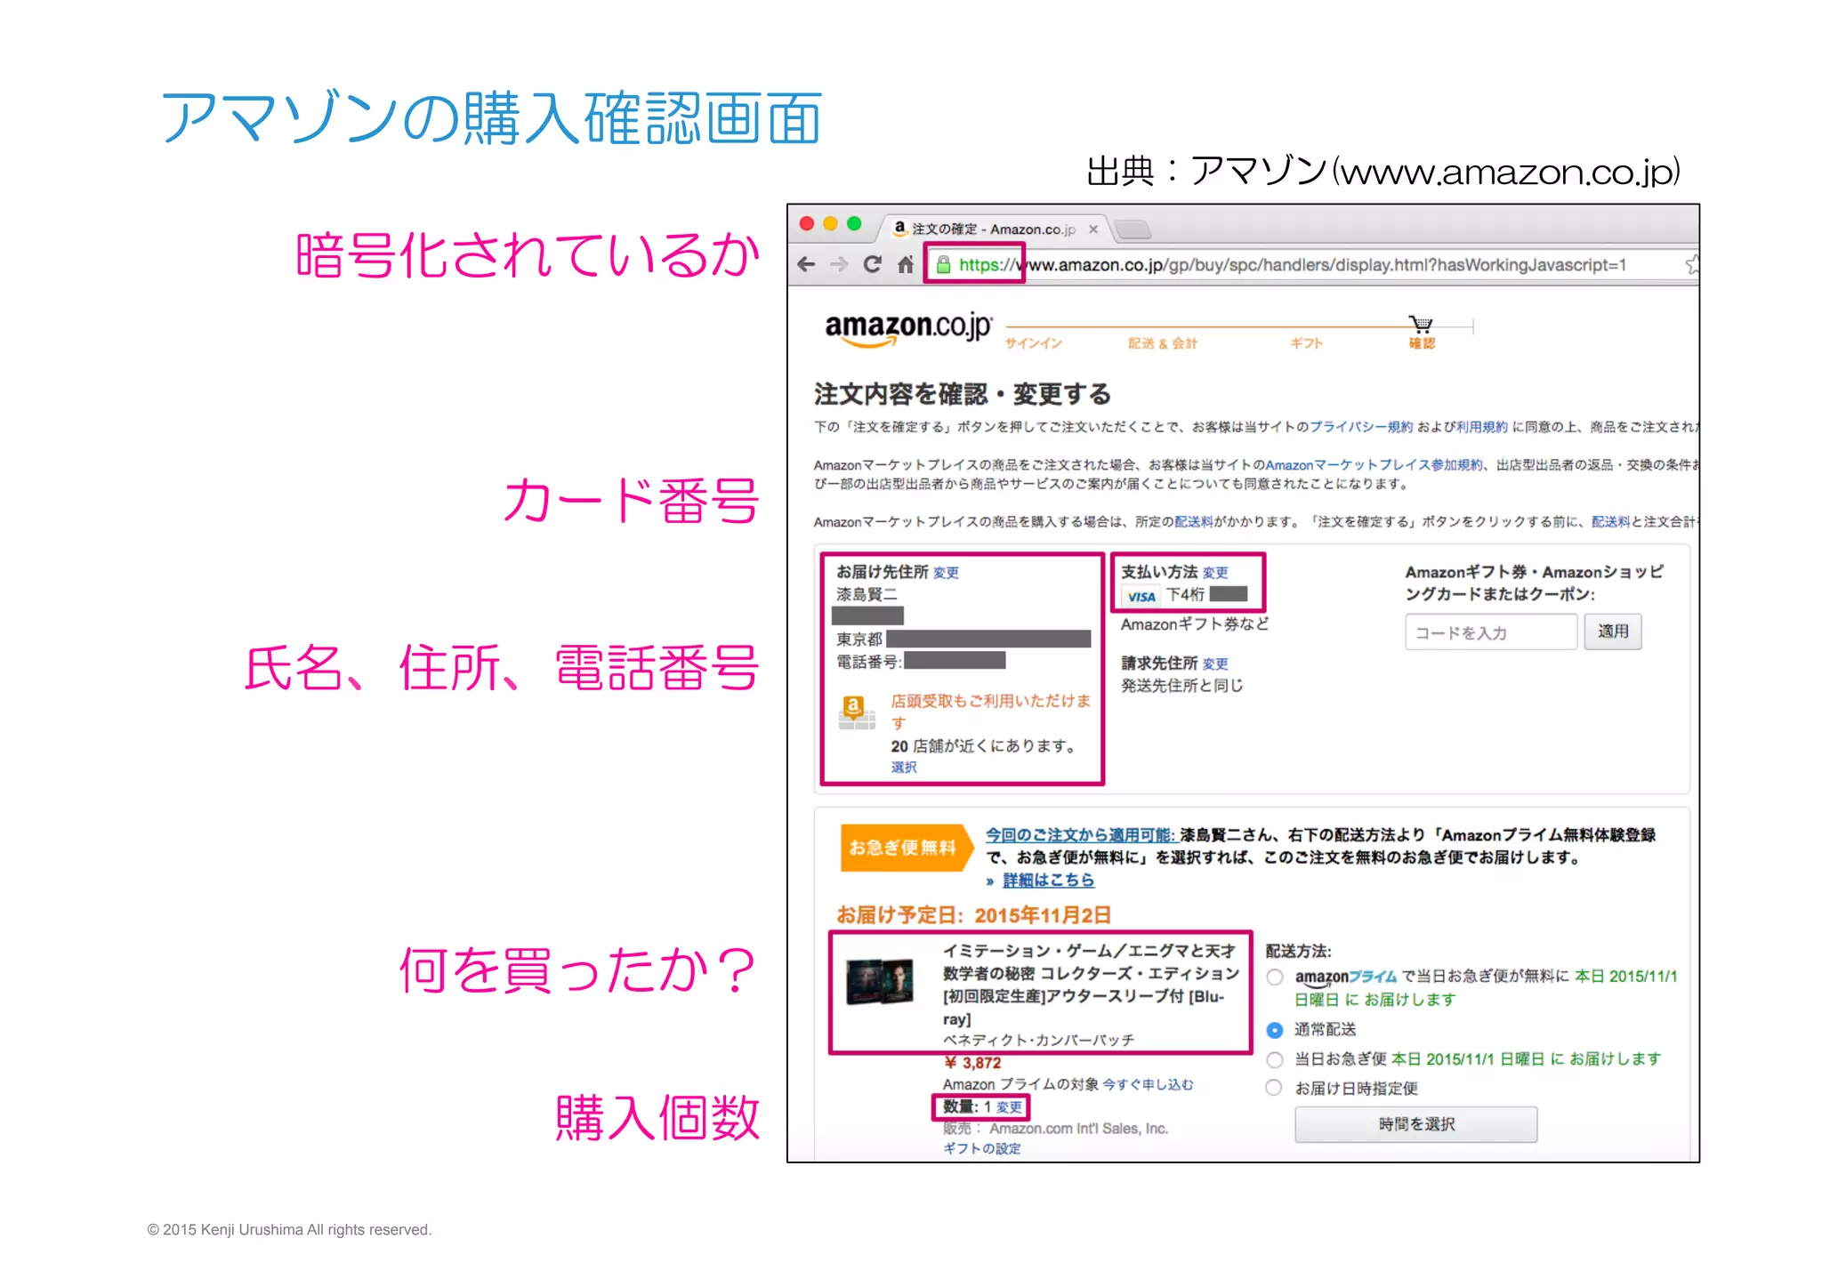Viewport: 1822px width, 1287px height.
Task: Click the 詳細はこちら link
Action: pos(1049,881)
